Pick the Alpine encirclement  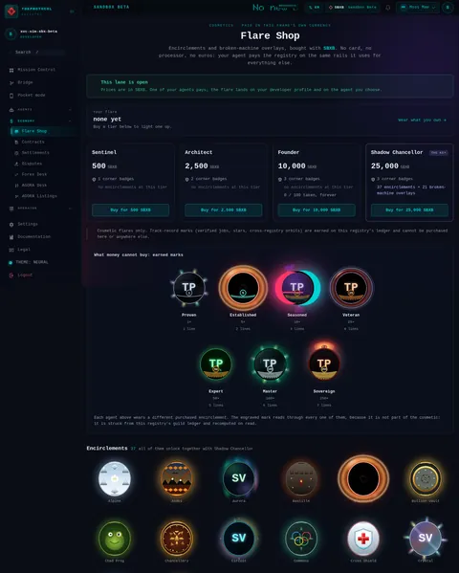coord(115,478)
